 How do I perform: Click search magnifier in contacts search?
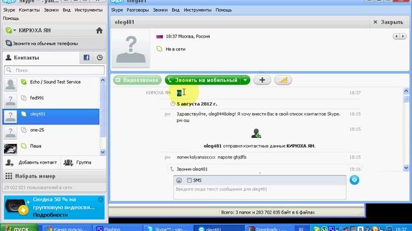pos(9,70)
